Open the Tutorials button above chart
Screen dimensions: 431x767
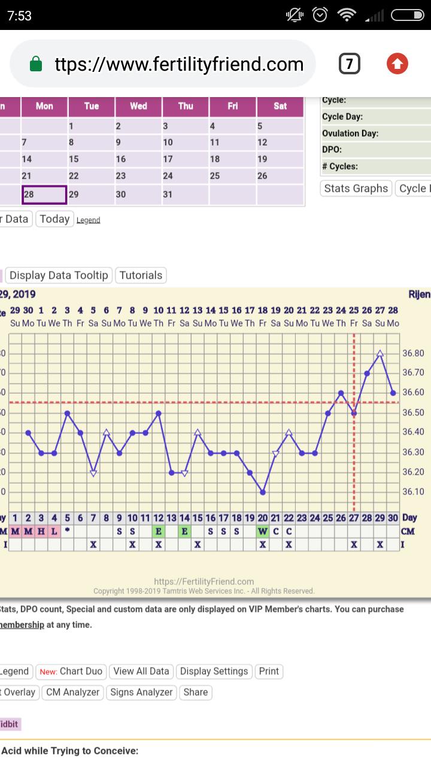tap(141, 276)
